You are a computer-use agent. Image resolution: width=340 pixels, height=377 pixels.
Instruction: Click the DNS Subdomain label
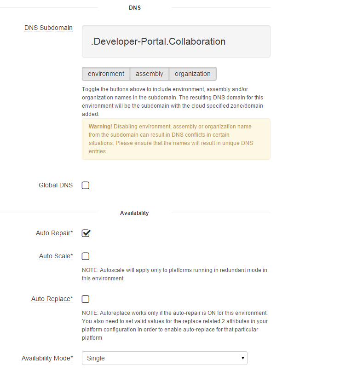(x=48, y=28)
